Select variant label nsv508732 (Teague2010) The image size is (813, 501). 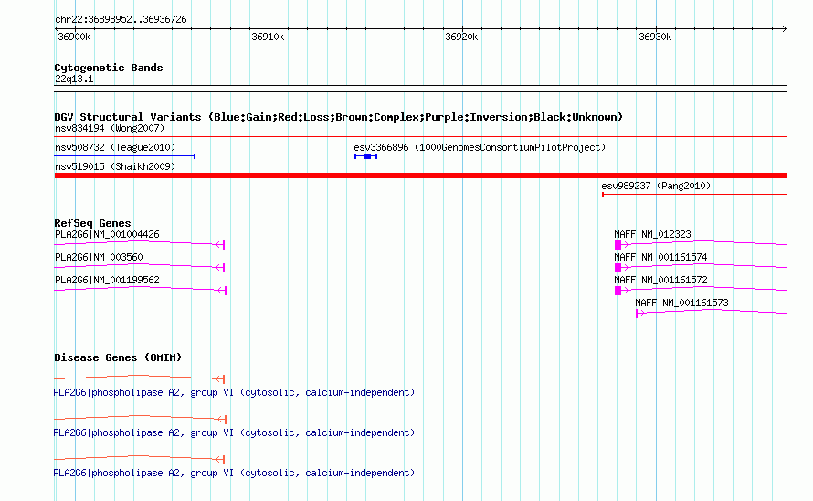click(115, 147)
